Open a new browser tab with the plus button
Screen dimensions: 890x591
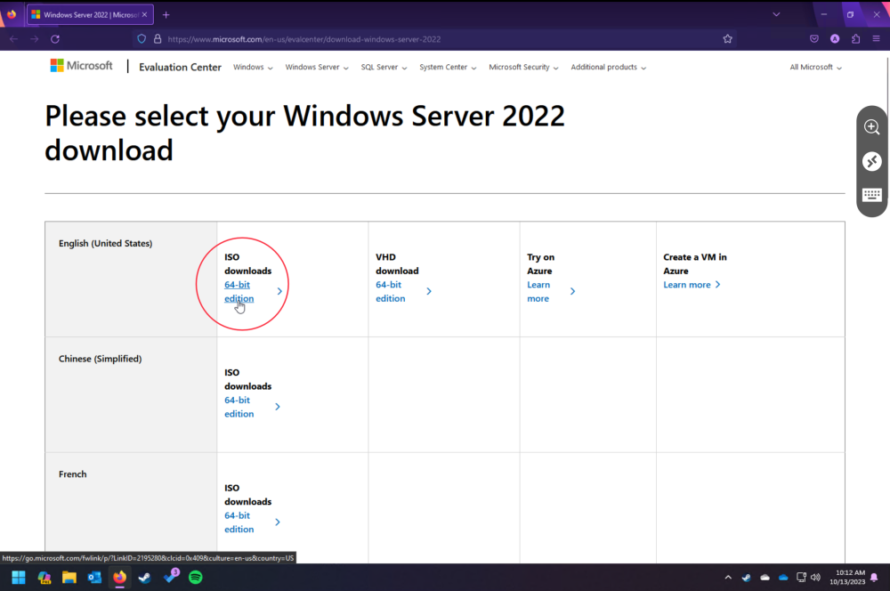click(168, 14)
